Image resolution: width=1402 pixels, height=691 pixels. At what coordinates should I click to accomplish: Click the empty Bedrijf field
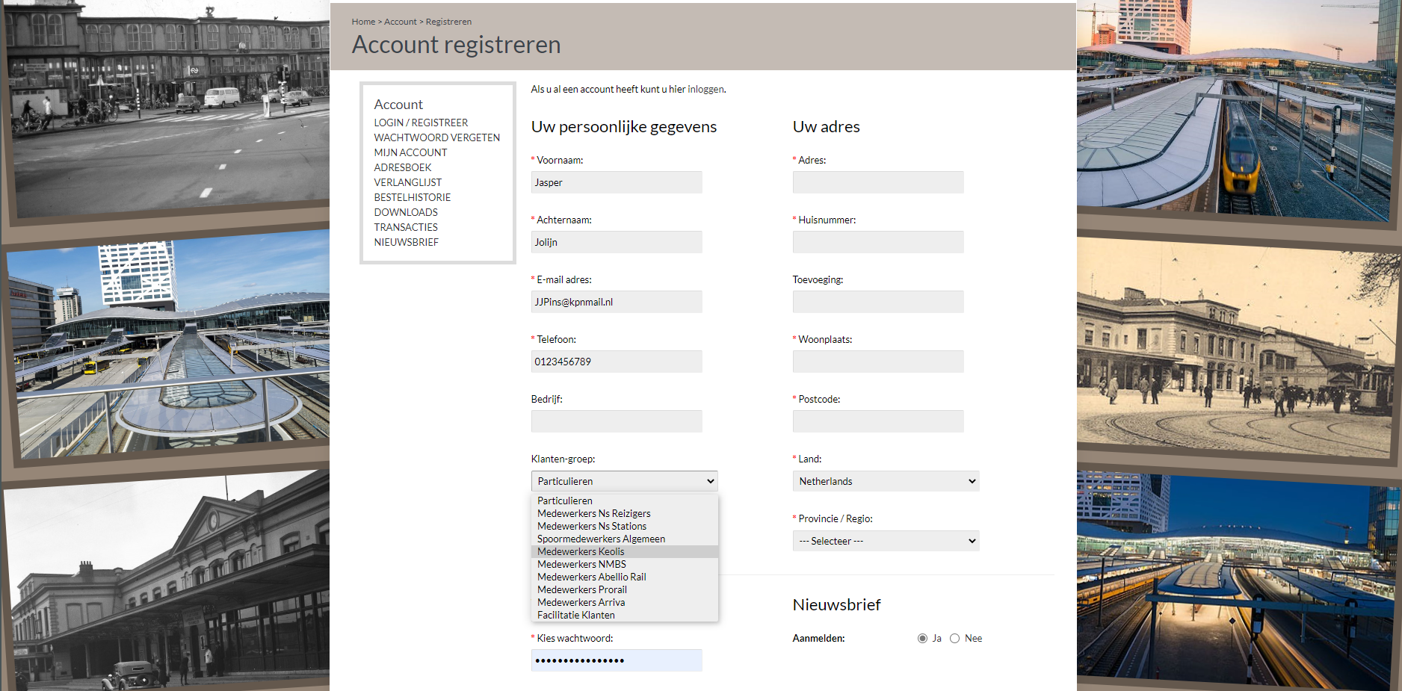(x=617, y=421)
